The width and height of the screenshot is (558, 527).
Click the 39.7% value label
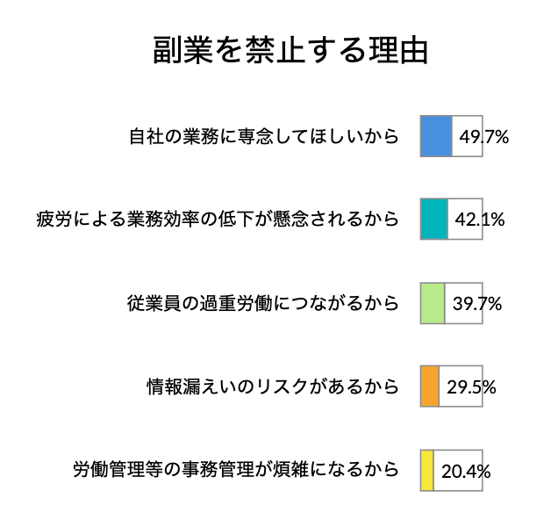477,304
